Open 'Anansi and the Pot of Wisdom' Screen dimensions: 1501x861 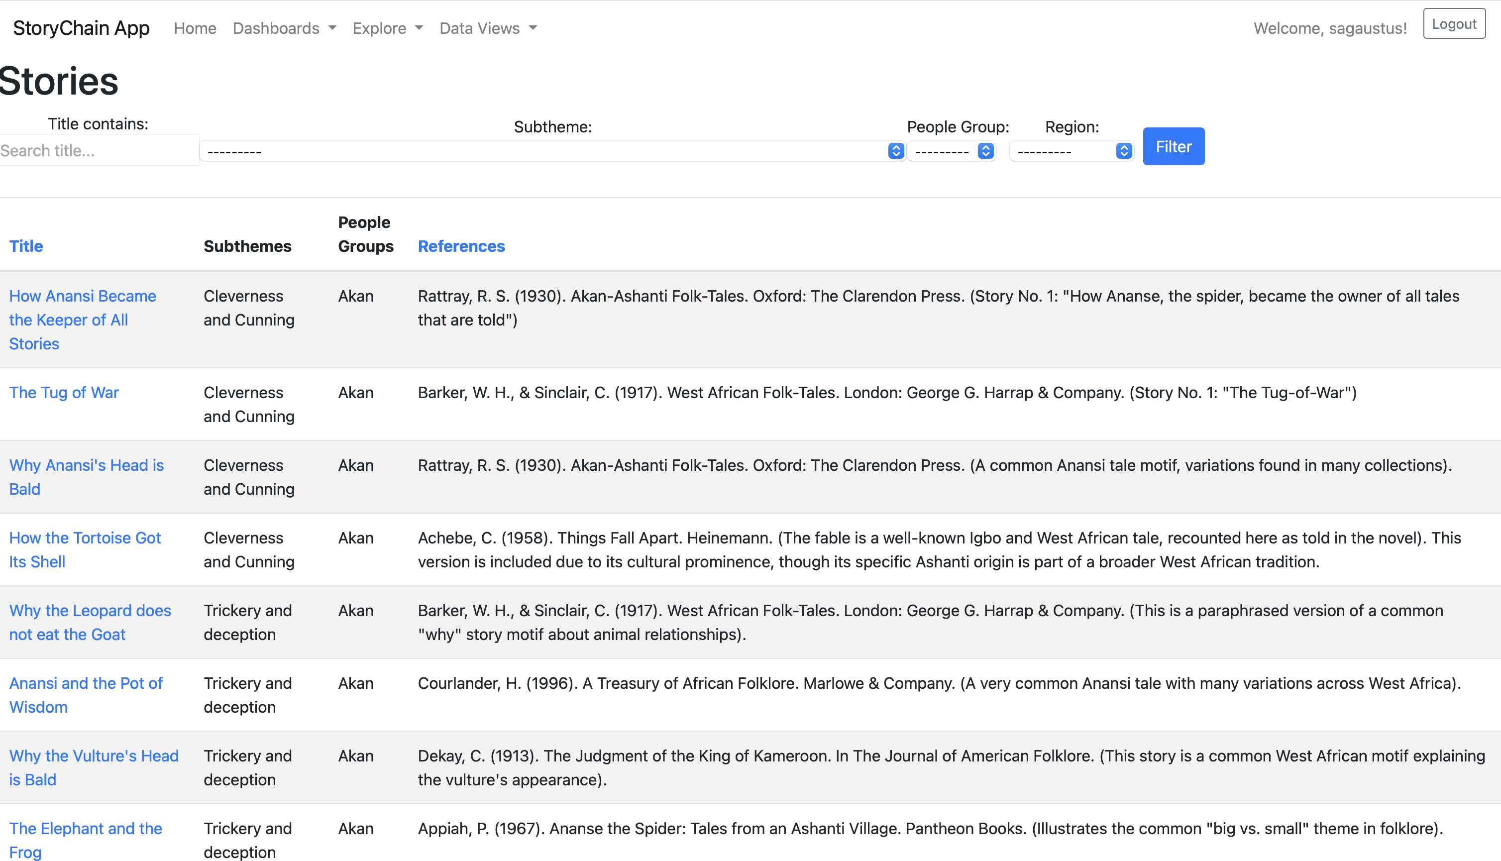click(x=86, y=695)
